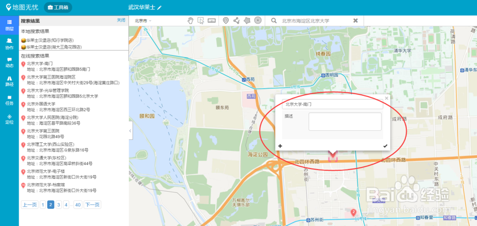Viewport: 477px width, 226px height.
Task: Go to next page with 下一页
Action: (93, 205)
